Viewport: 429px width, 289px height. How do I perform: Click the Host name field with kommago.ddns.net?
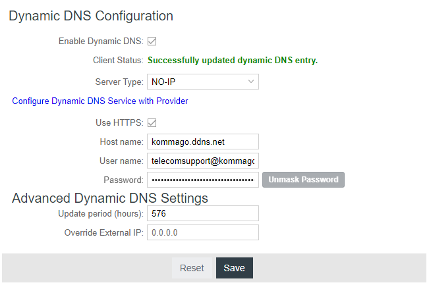[202, 142]
